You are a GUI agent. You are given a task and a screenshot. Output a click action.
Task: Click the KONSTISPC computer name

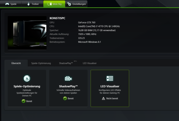coord(57,18)
